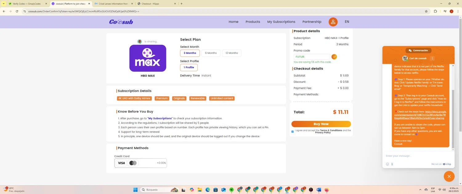Open Privacy Policy link
The image size is (462, 194).
pyautogui.click(x=323, y=133)
